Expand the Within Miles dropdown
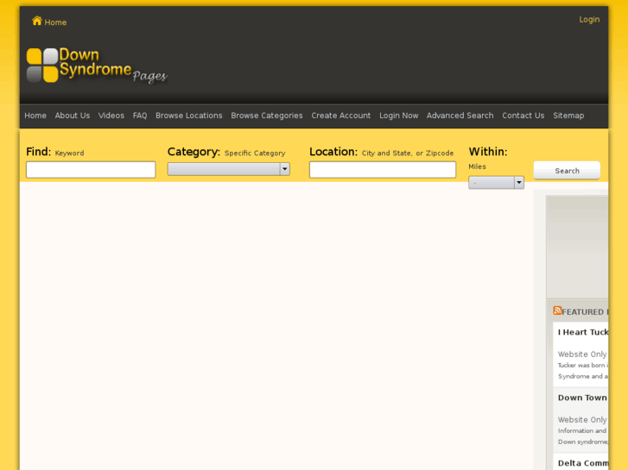 pyautogui.click(x=496, y=183)
